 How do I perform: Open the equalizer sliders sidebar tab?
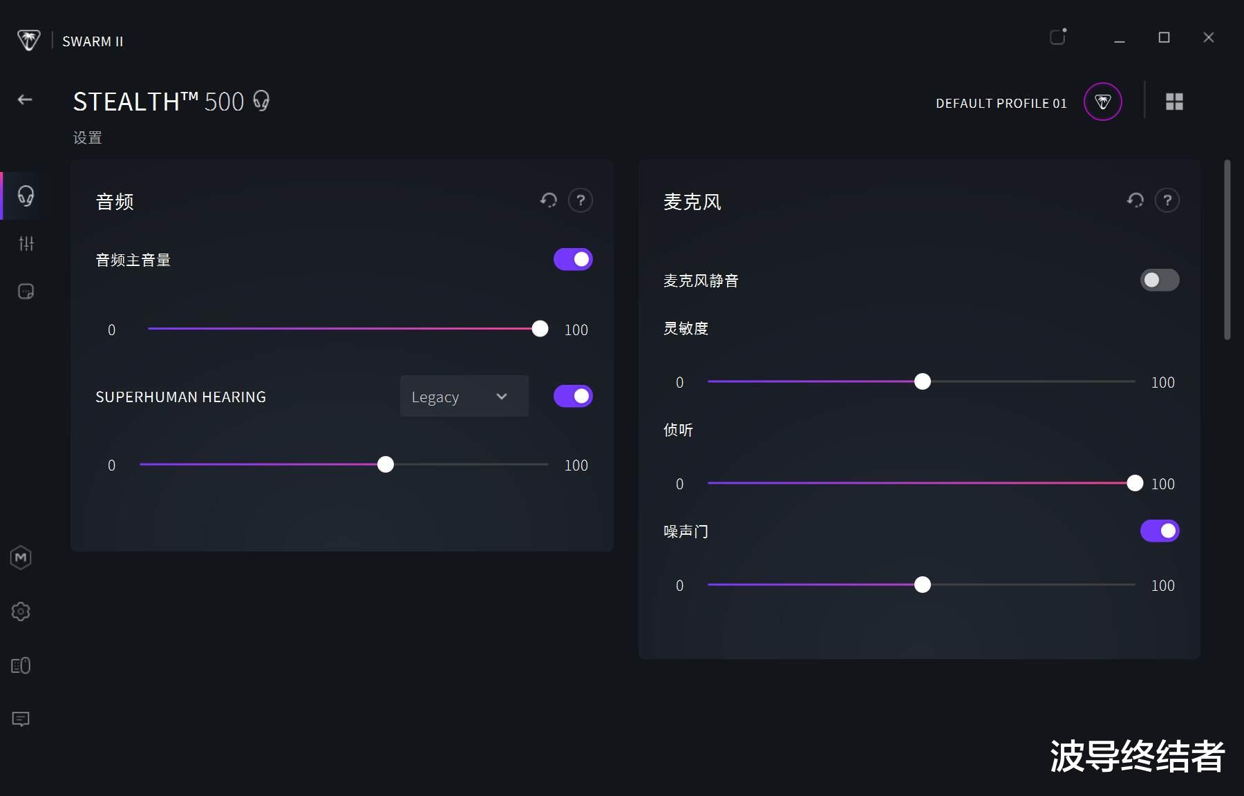(26, 243)
